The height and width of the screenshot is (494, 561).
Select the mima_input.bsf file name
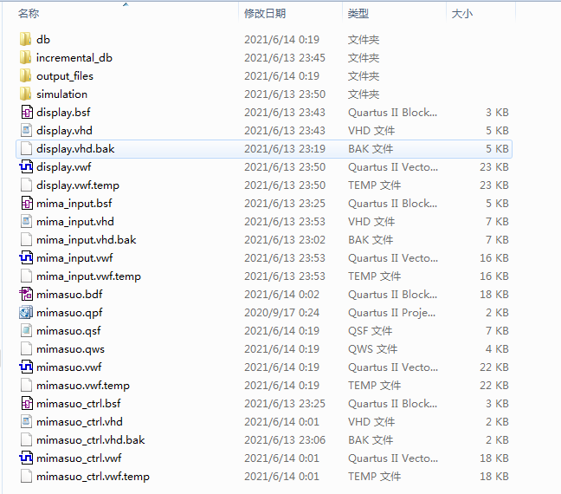tap(74, 204)
